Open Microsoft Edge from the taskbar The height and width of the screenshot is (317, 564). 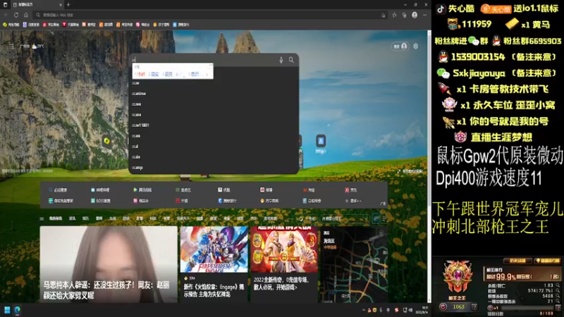(x=17, y=310)
